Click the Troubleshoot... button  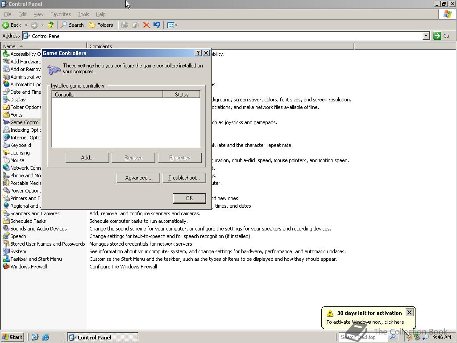tap(184, 178)
